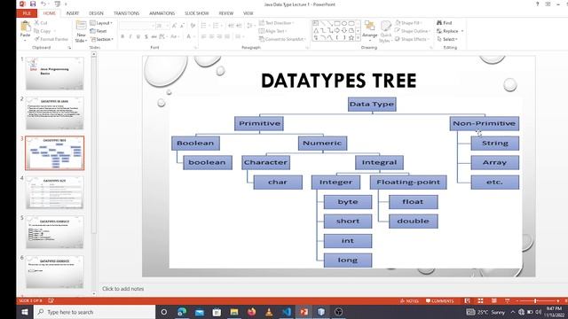The image size is (568, 319).
Task: Open the Align Text dropdown
Action: pos(272,31)
